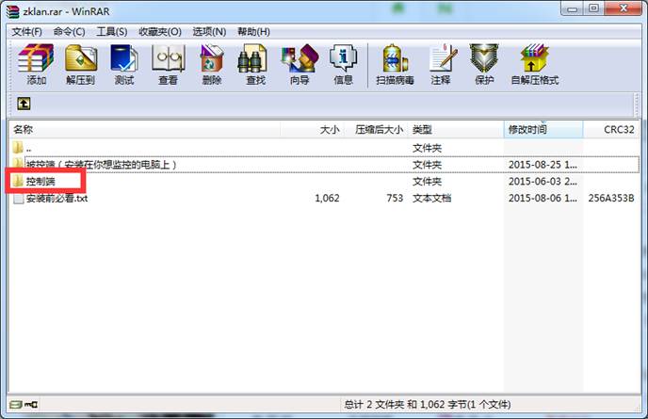Click the CRC value 256A353B

click(611, 199)
